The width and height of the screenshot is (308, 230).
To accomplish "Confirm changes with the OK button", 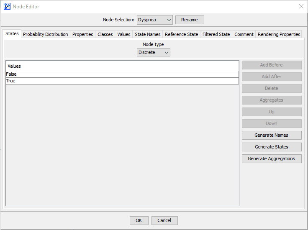I will click(139, 220).
